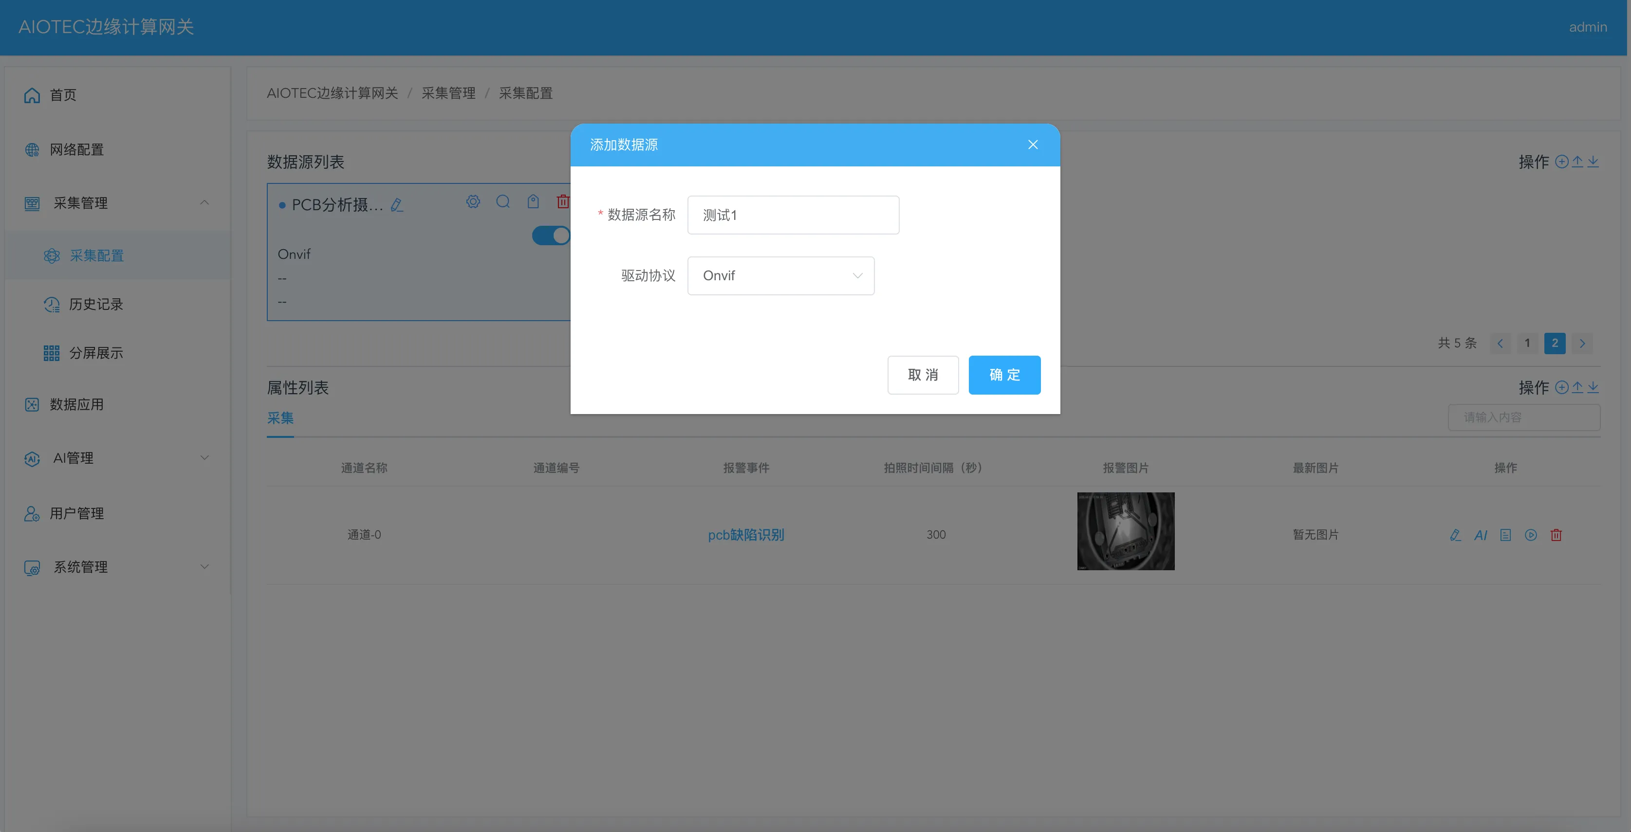This screenshot has width=1631, height=832.
Task: Click the add (plus) icon beside 数据源列表 操作
Action: tap(1561, 162)
